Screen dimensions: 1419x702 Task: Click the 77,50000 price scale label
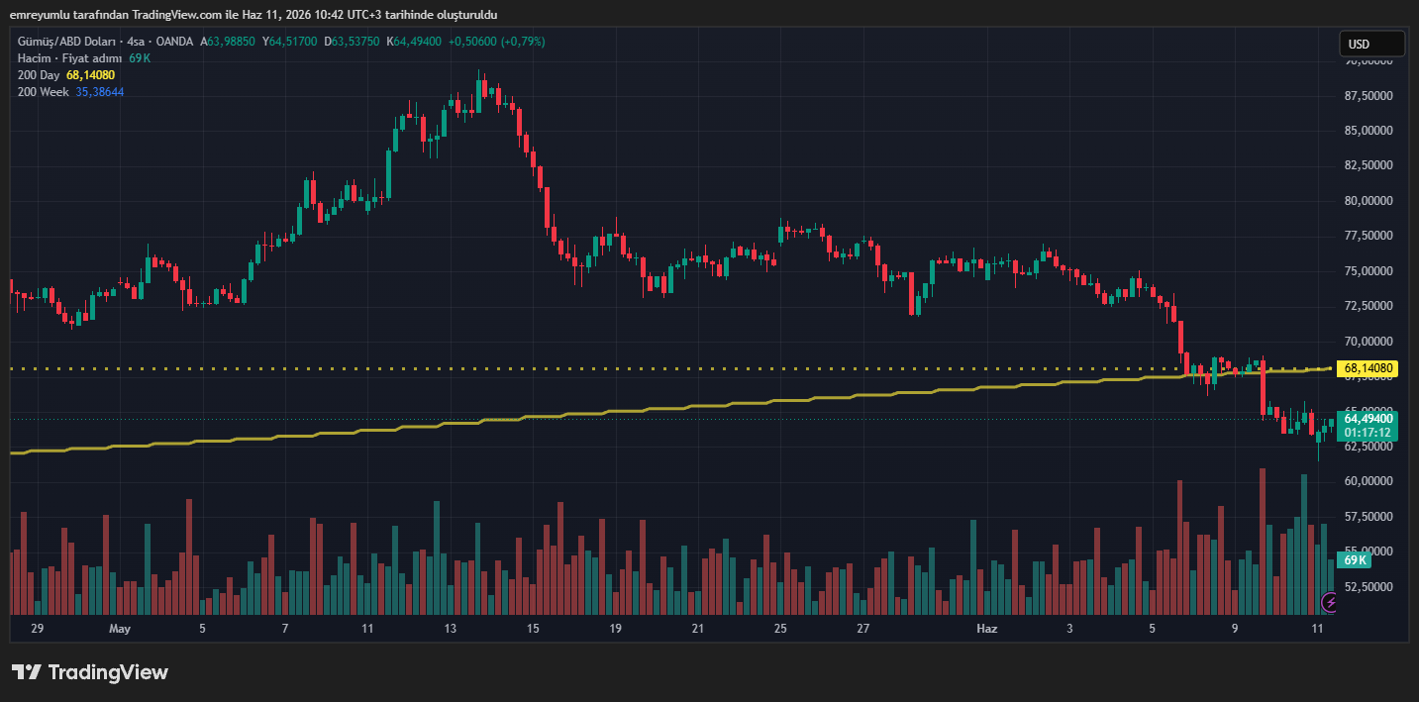pos(1368,236)
